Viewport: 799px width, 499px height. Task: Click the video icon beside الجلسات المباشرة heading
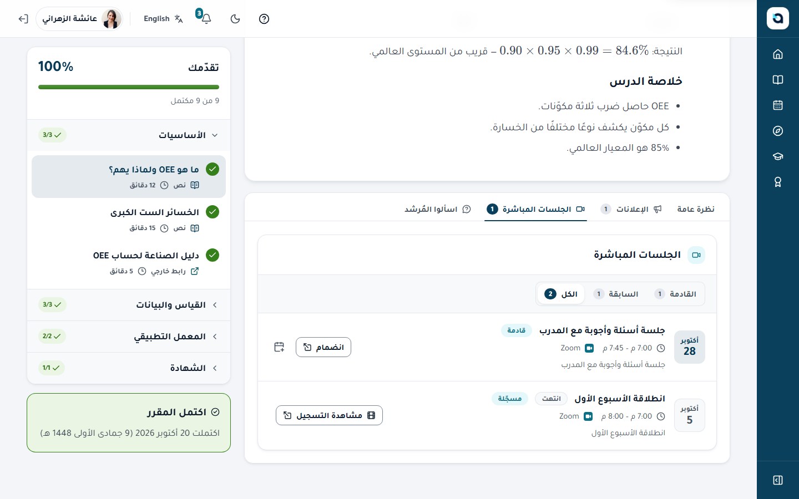tap(696, 255)
